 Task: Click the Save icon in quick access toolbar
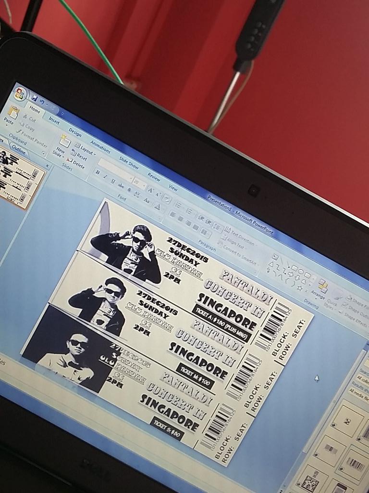(35, 99)
